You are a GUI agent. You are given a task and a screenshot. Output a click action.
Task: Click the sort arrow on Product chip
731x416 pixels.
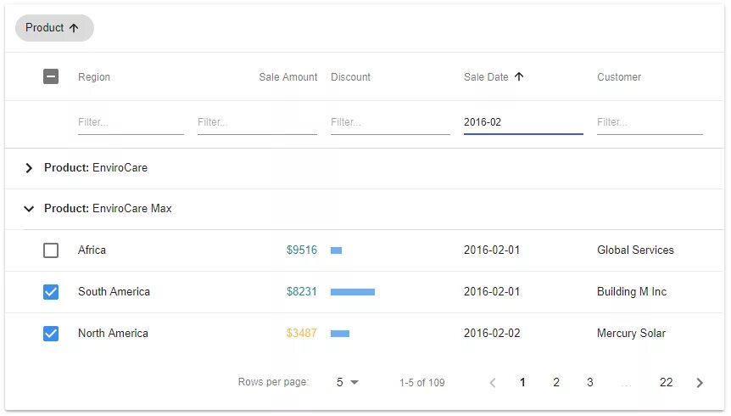point(74,28)
